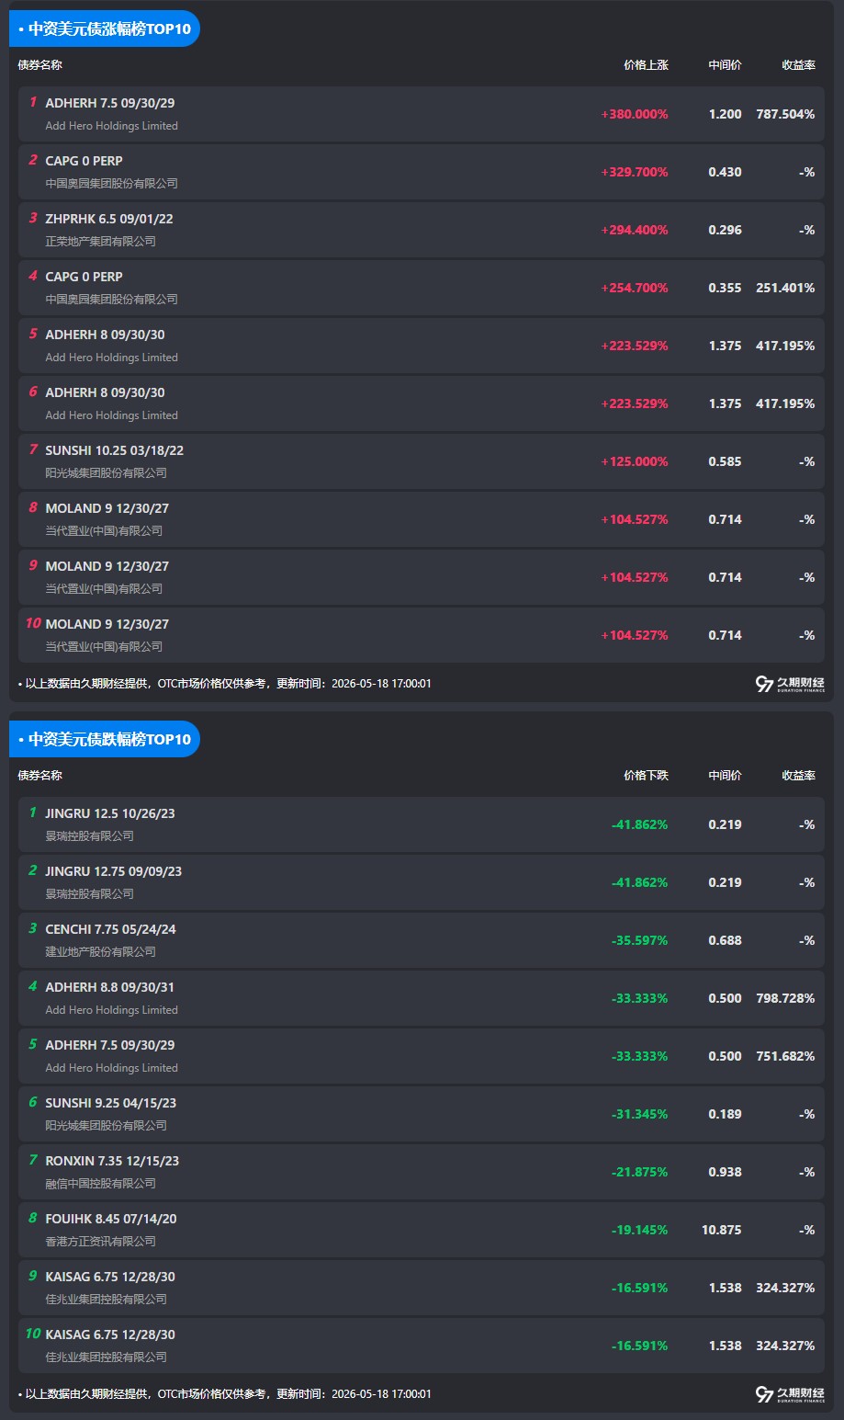Image resolution: width=844 pixels, height=1420 pixels.
Task: Click 中间价 header in the gainers table
Action: (725, 65)
